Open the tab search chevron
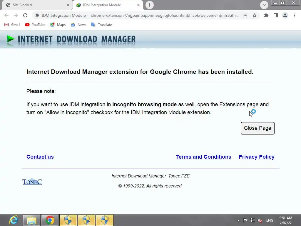The height and width of the screenshot is (226, 301). 264,5
